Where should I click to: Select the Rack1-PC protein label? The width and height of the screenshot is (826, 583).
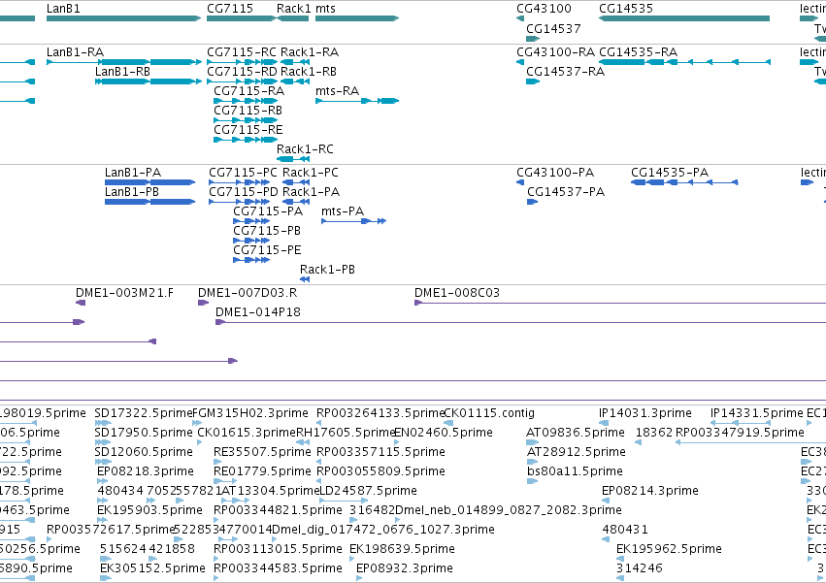coord(311,173)
